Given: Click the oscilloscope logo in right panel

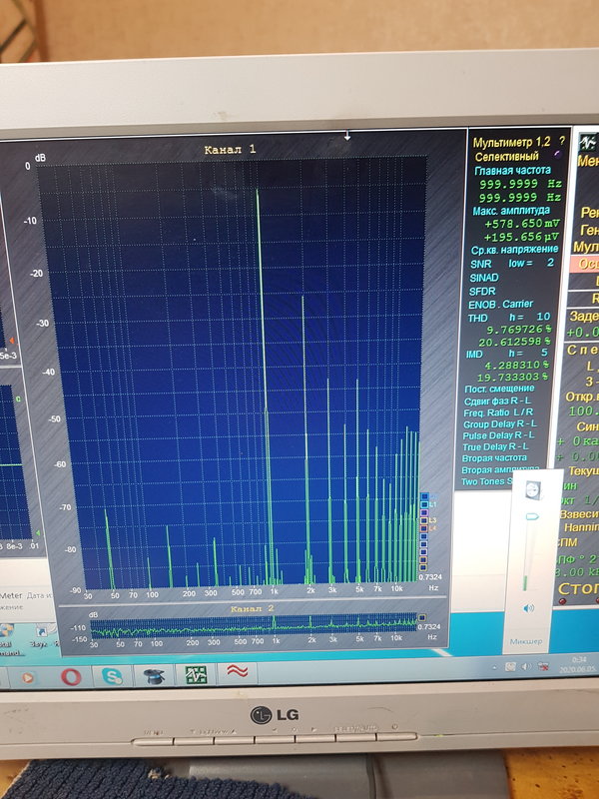Looking at the screenshot, I should tap(589, 143).
